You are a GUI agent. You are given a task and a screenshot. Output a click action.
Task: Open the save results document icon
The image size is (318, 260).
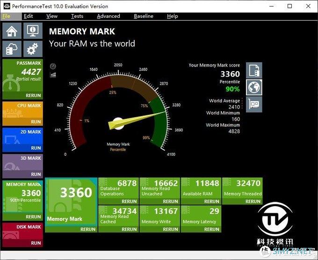coord(254,70)
